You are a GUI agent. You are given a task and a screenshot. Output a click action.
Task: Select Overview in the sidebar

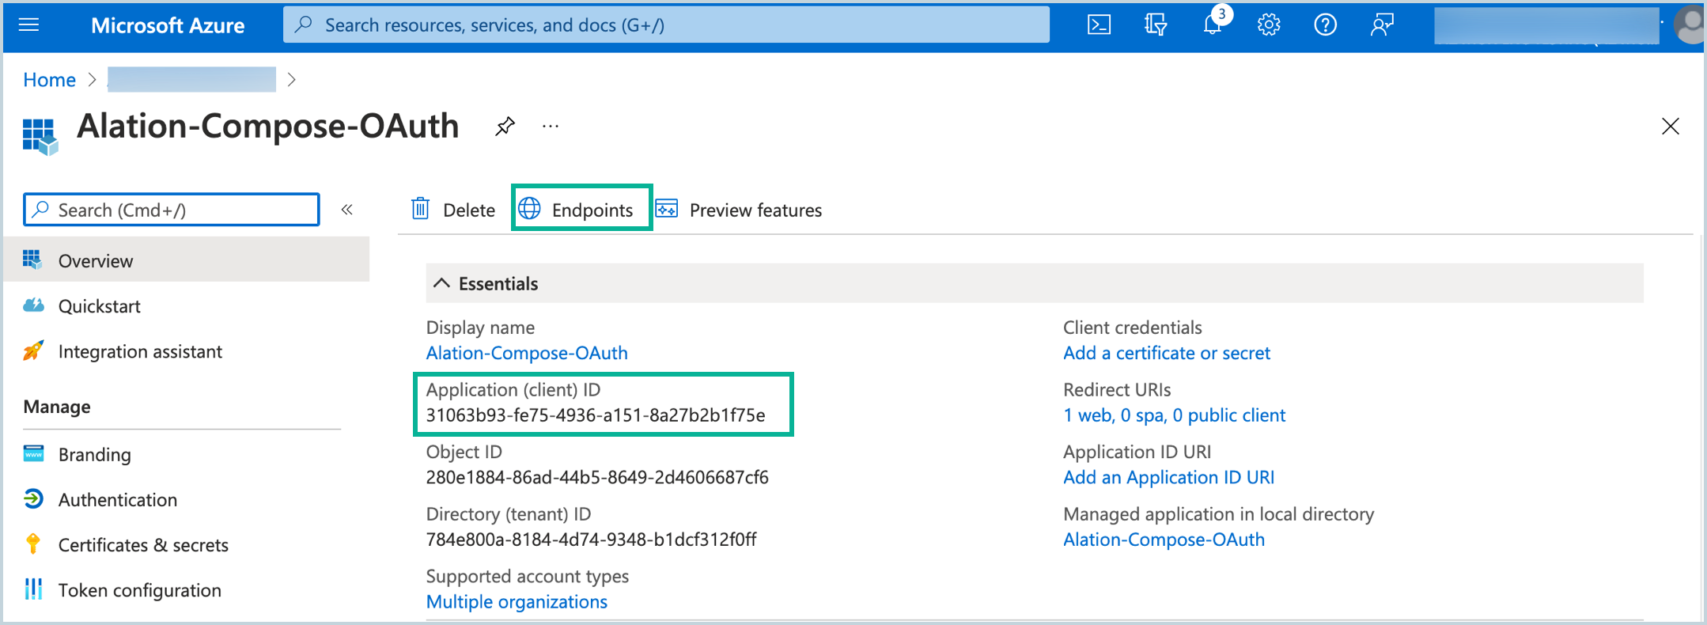(x=187, y=260)
